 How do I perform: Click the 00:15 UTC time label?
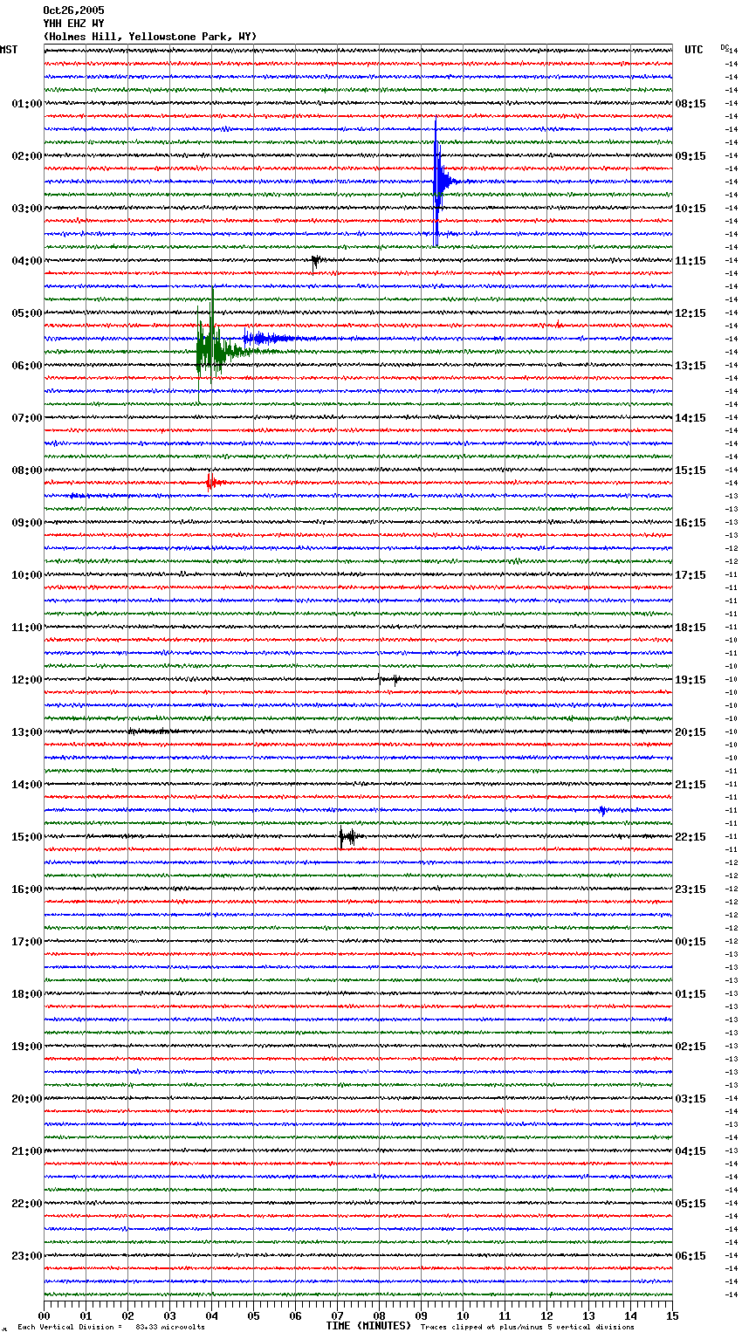pos(690,942)
